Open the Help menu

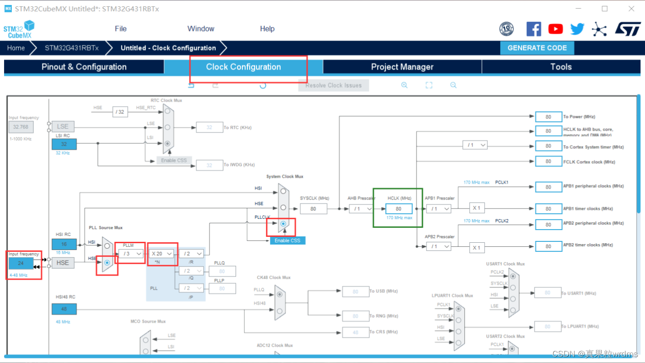(267, 29)
